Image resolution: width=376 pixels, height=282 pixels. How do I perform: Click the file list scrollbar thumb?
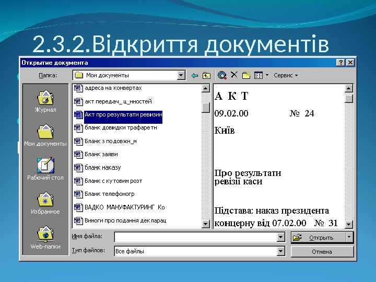206,108
